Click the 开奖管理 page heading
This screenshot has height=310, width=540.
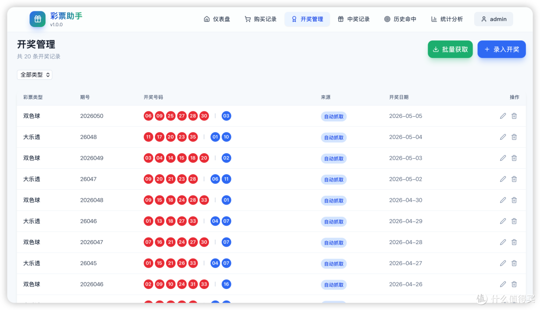(x=36, y=44)
